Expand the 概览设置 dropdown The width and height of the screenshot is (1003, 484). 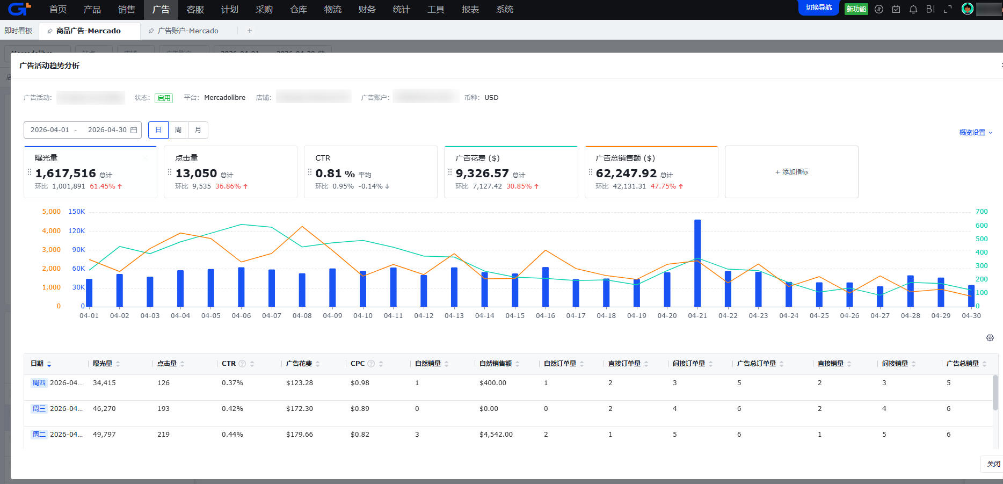[x=976, y=132]
